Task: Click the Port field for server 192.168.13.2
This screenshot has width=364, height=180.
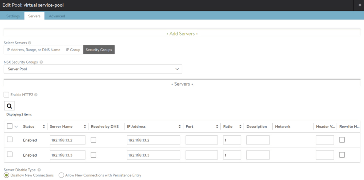Action: pyautogui.click(x=202, y=140)
